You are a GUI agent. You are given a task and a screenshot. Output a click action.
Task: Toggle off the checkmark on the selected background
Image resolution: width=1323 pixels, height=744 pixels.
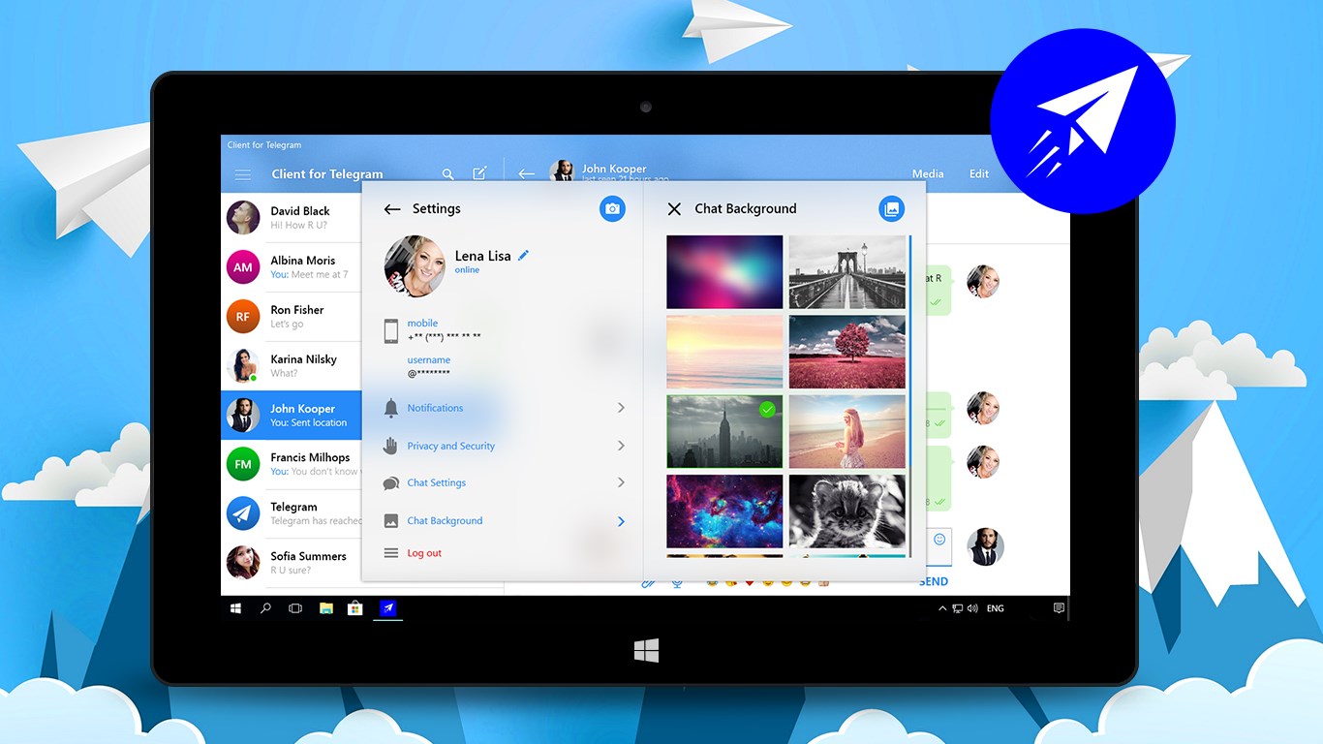767,410
